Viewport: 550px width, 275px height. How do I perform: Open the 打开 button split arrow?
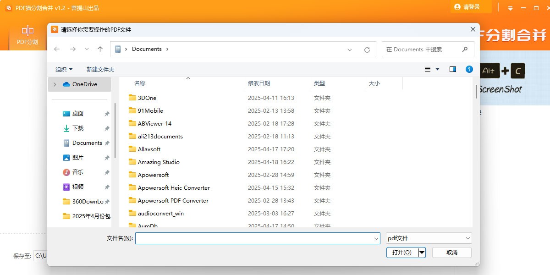pos(422,253)
